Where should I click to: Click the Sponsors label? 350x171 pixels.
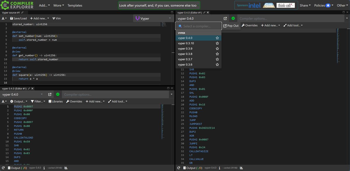click(242, 5)
